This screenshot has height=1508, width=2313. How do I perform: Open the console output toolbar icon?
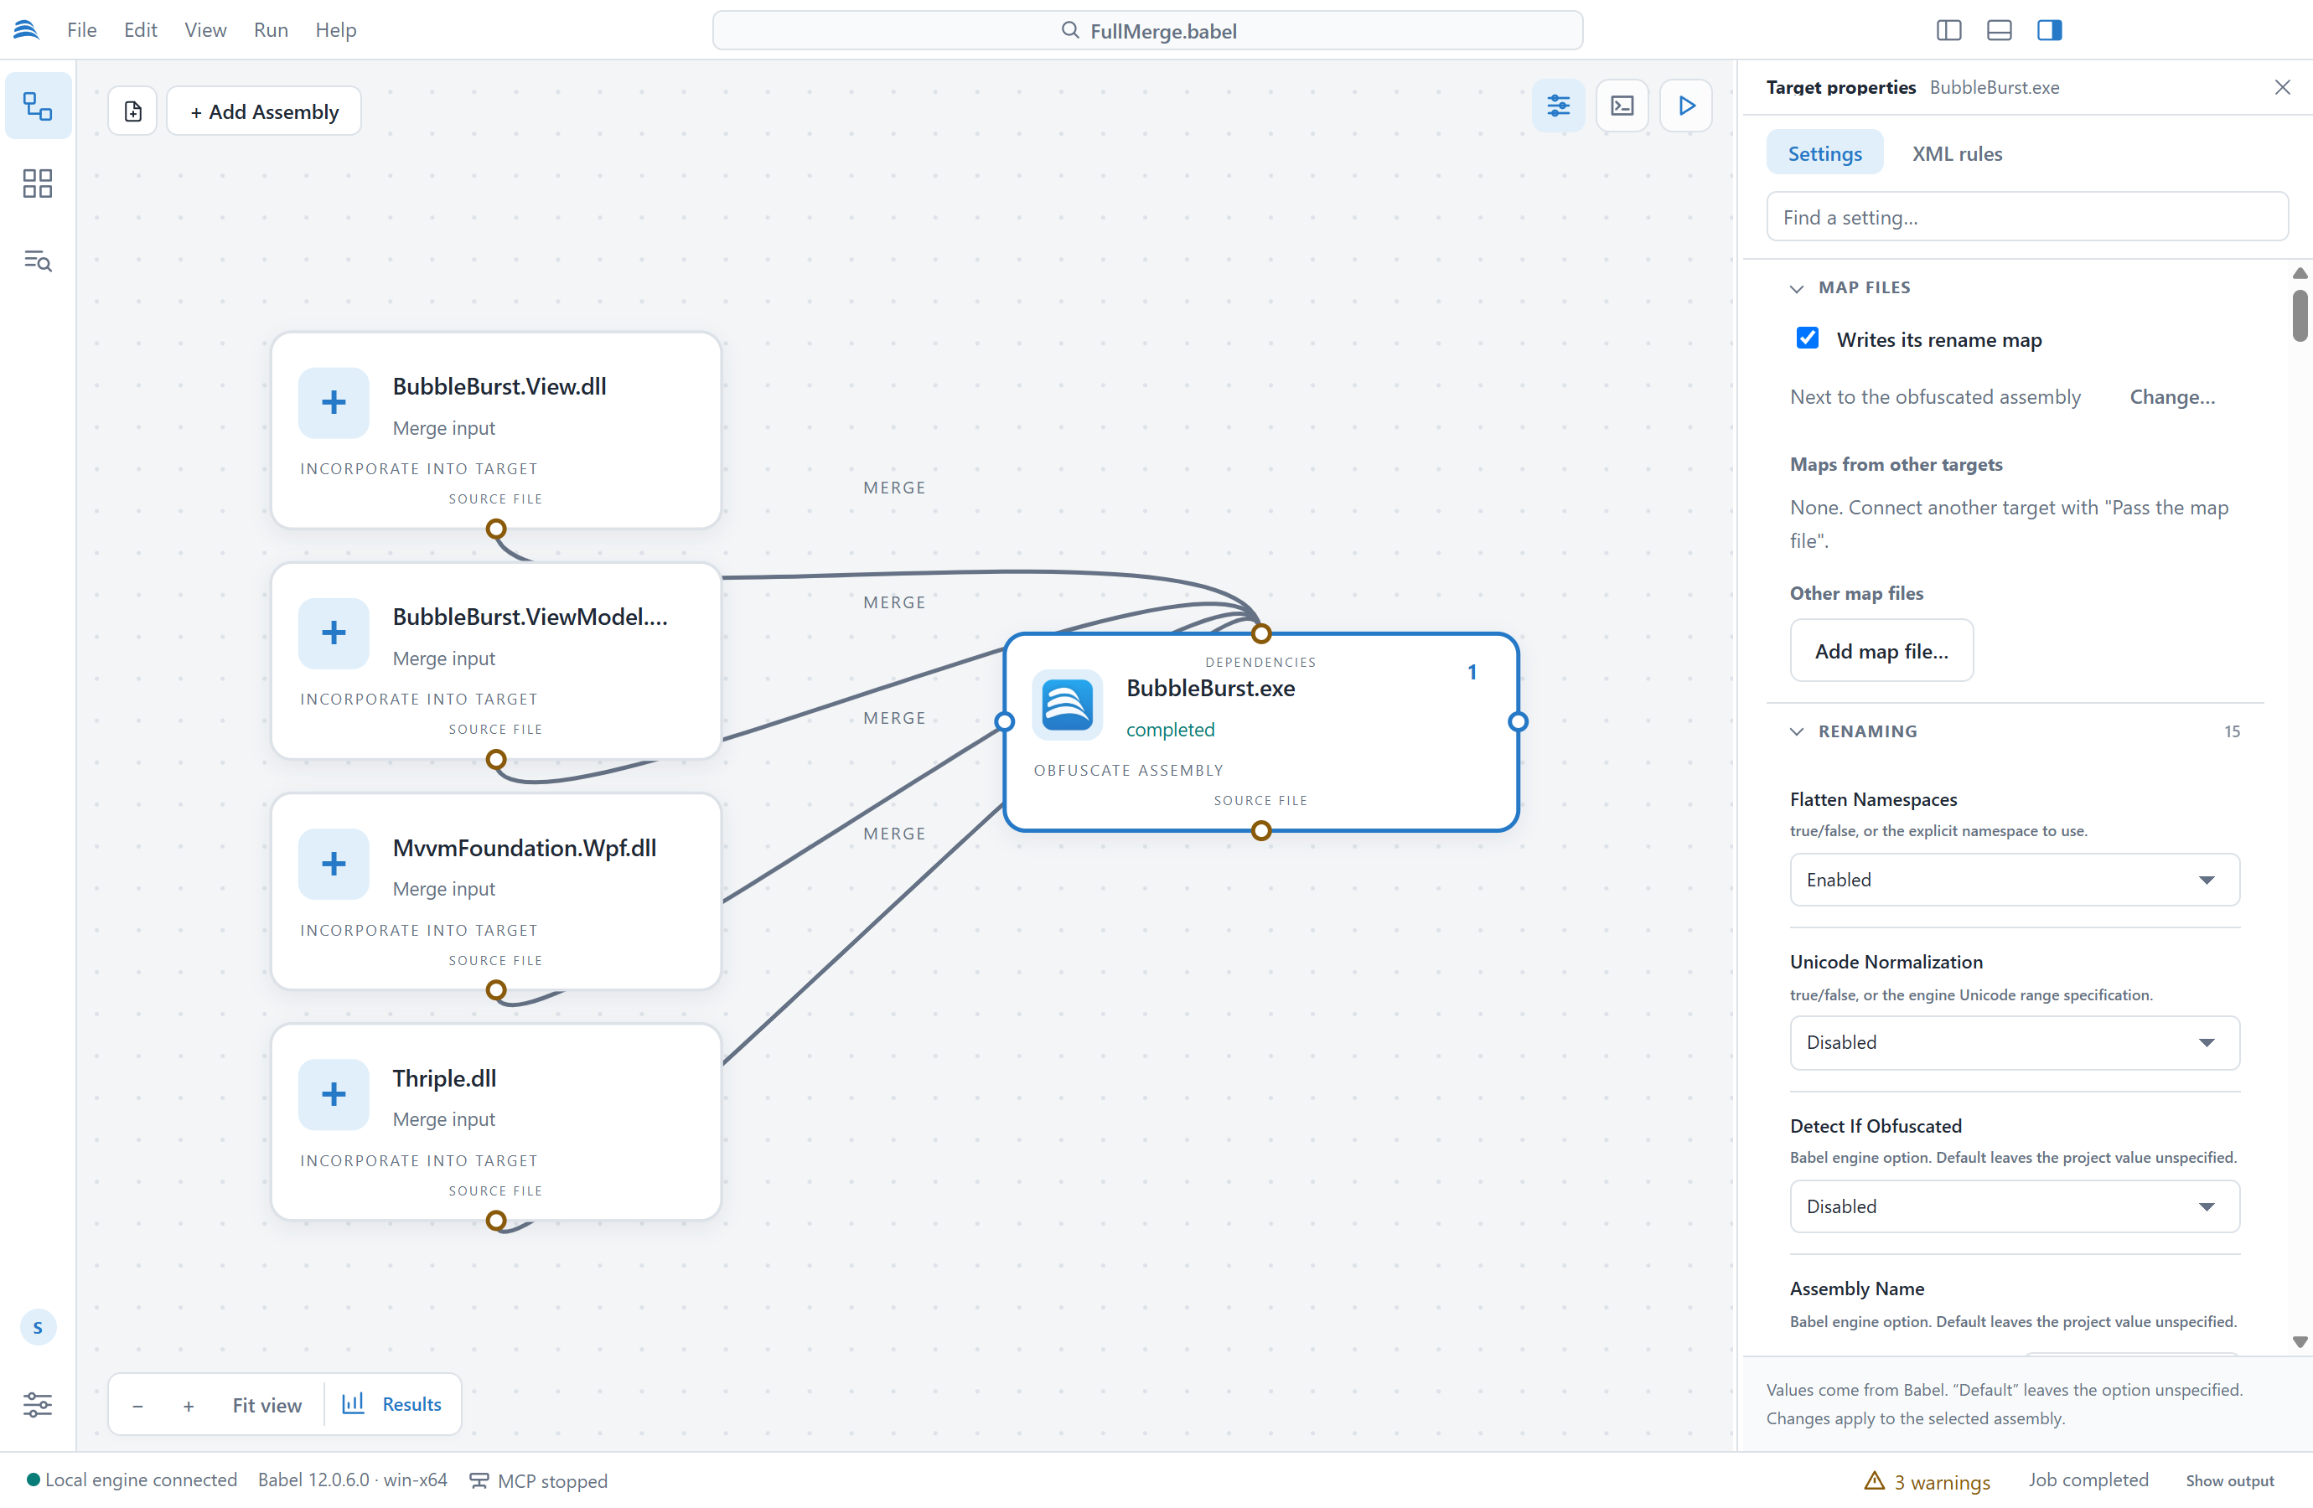coord(1622,106)
